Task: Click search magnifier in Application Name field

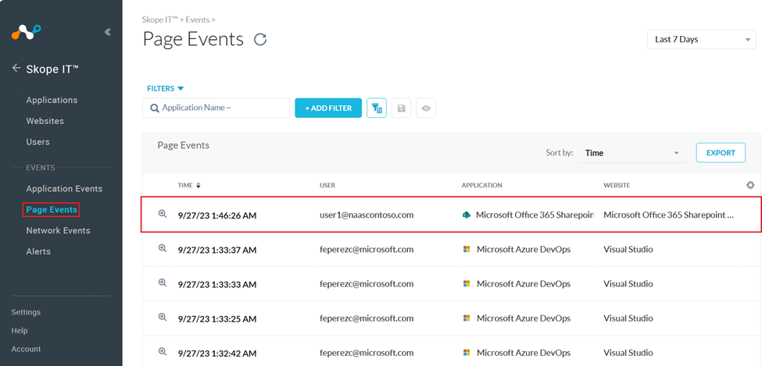Action: coord(155,108)
